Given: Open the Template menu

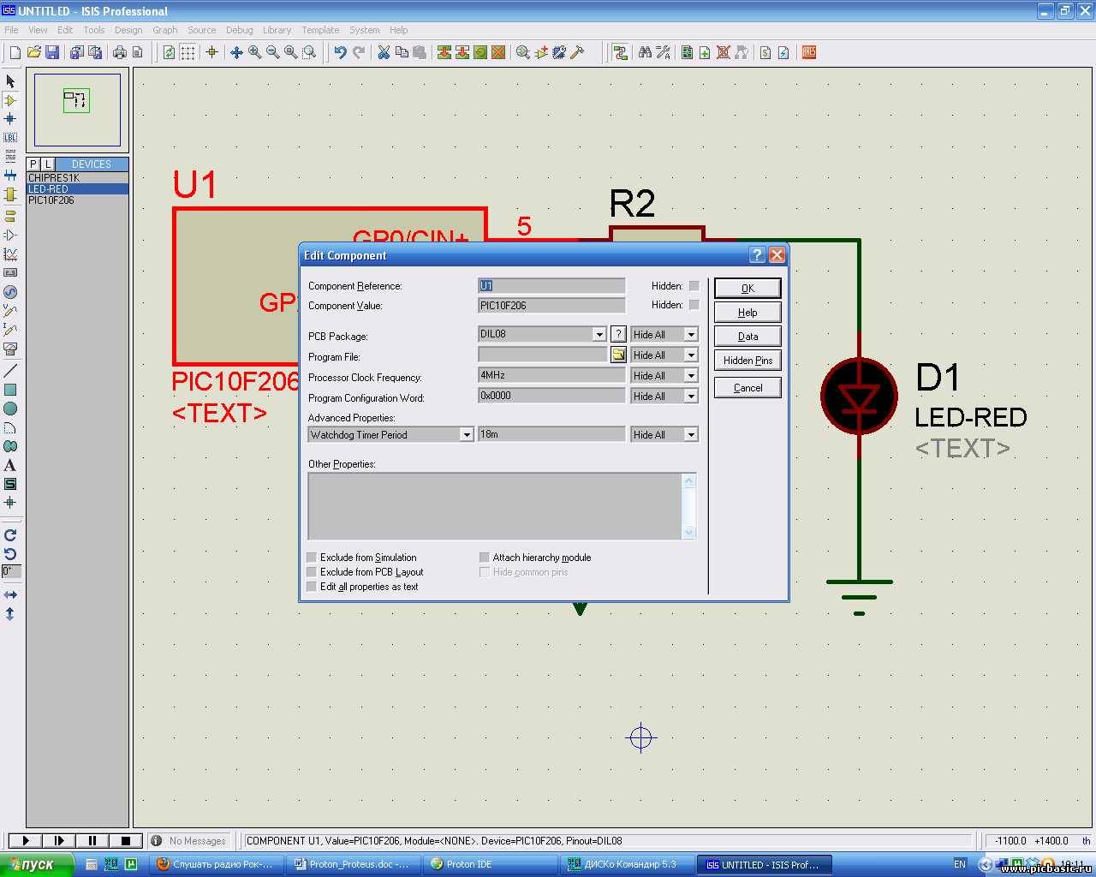Looking at the screenshot, I should coord(320,30).
